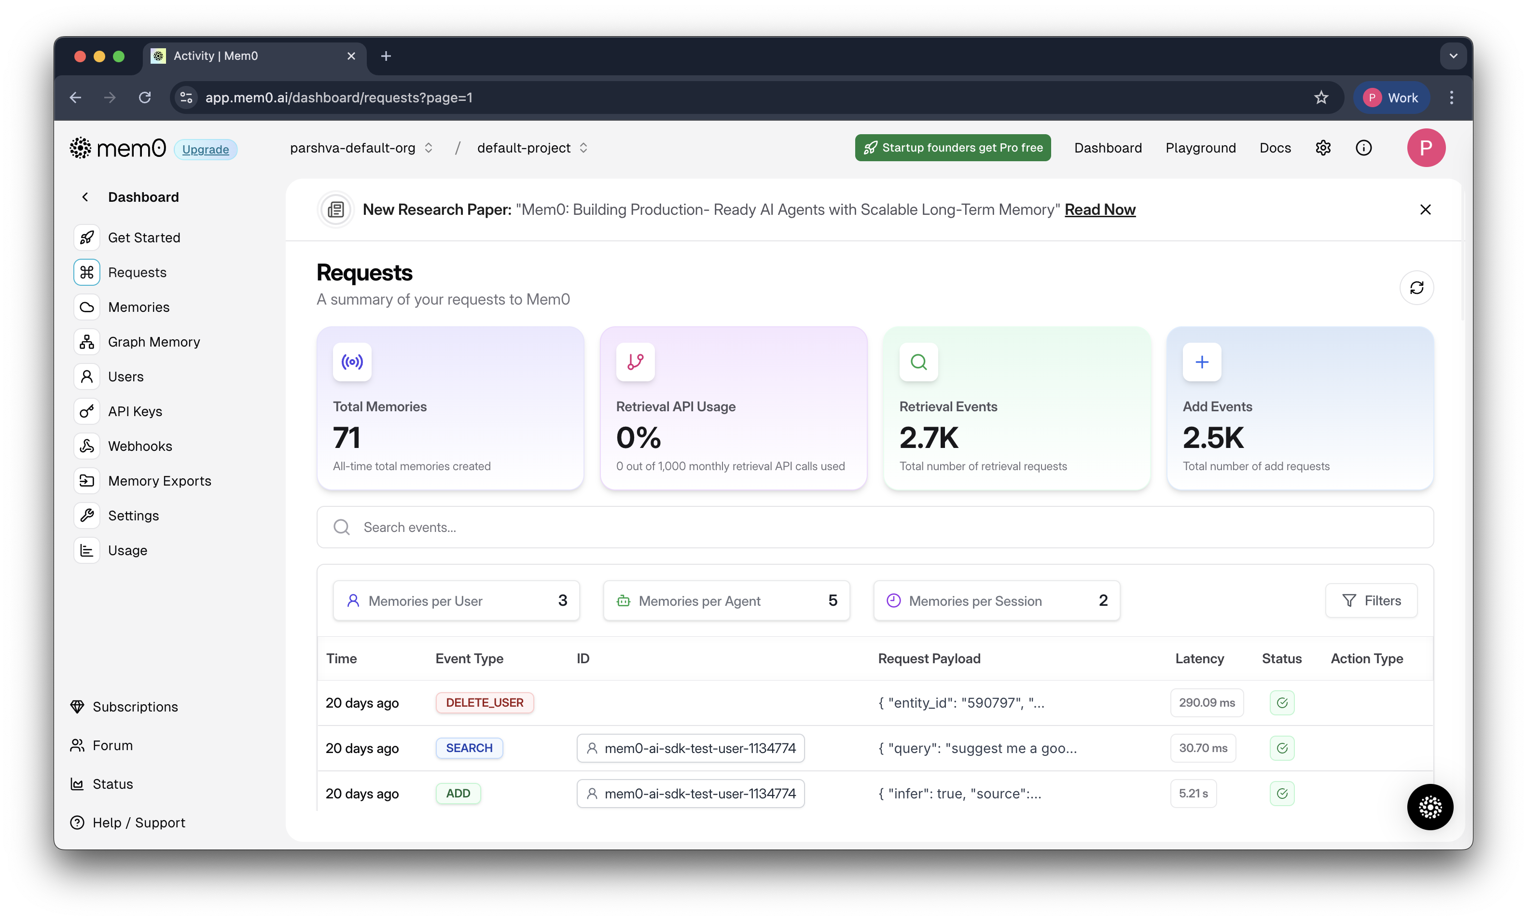
Task: Click the info circle icon in header
Action: point(1363,148)
